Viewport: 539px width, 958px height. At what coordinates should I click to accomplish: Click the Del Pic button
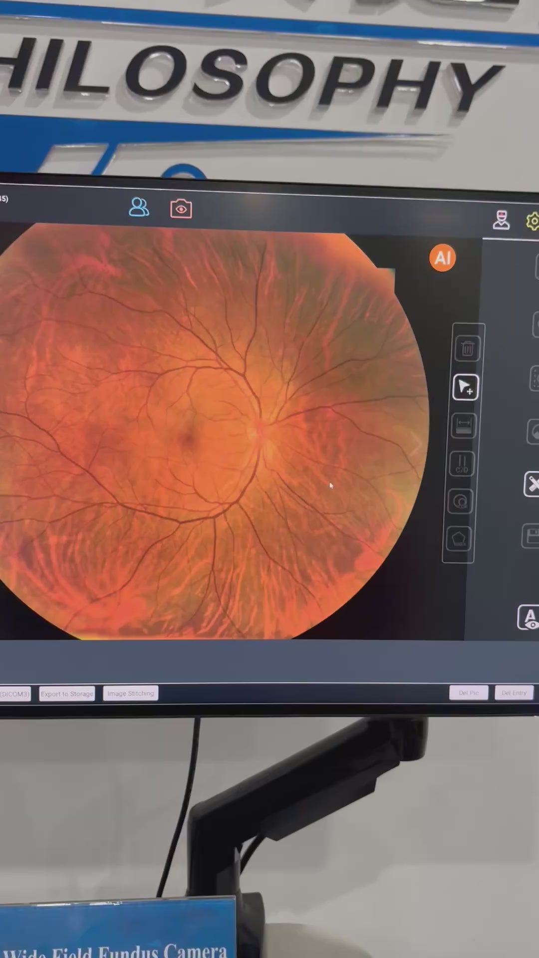tap(469, 693)
